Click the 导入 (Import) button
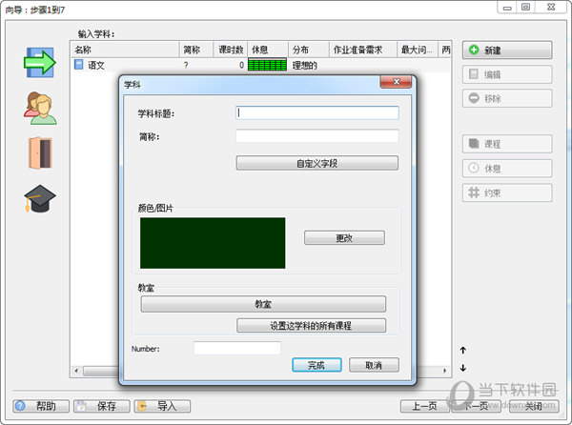572x425 pixels. [162, 406]
